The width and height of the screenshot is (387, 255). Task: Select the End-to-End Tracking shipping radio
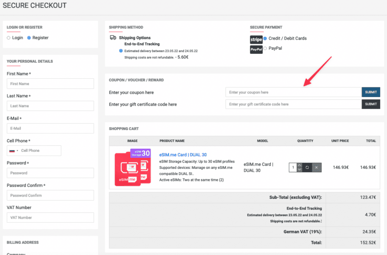click(x=121, y=51)
